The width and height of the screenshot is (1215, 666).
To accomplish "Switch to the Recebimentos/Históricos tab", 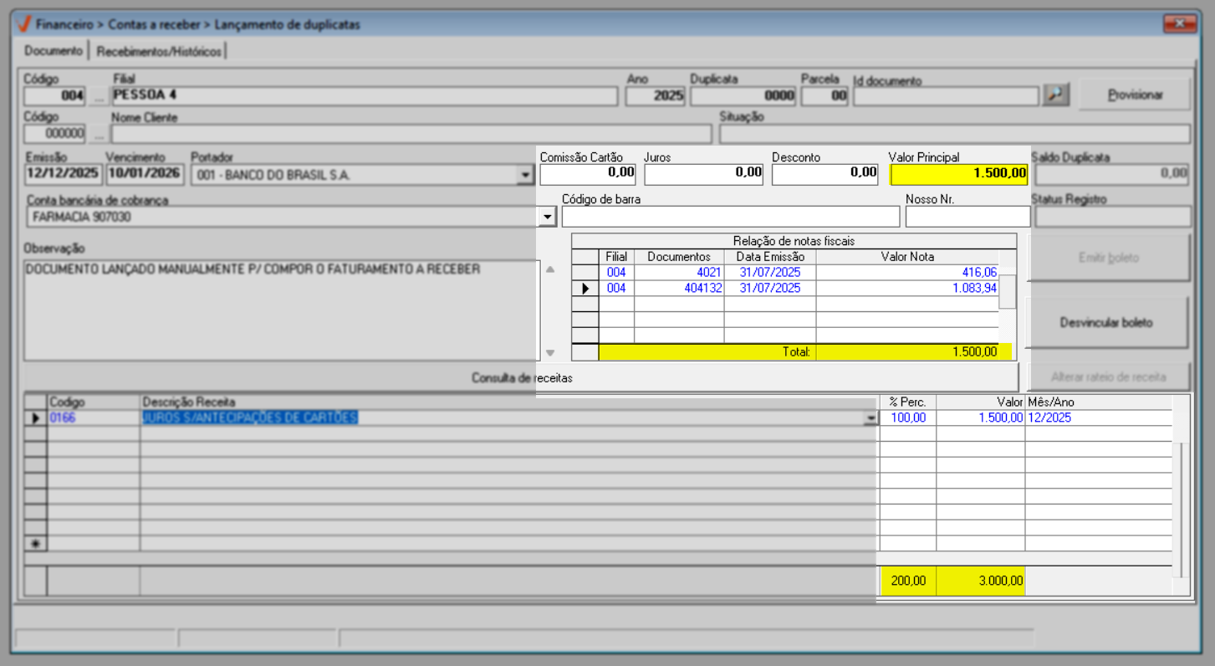I will (x=159, y=52).
